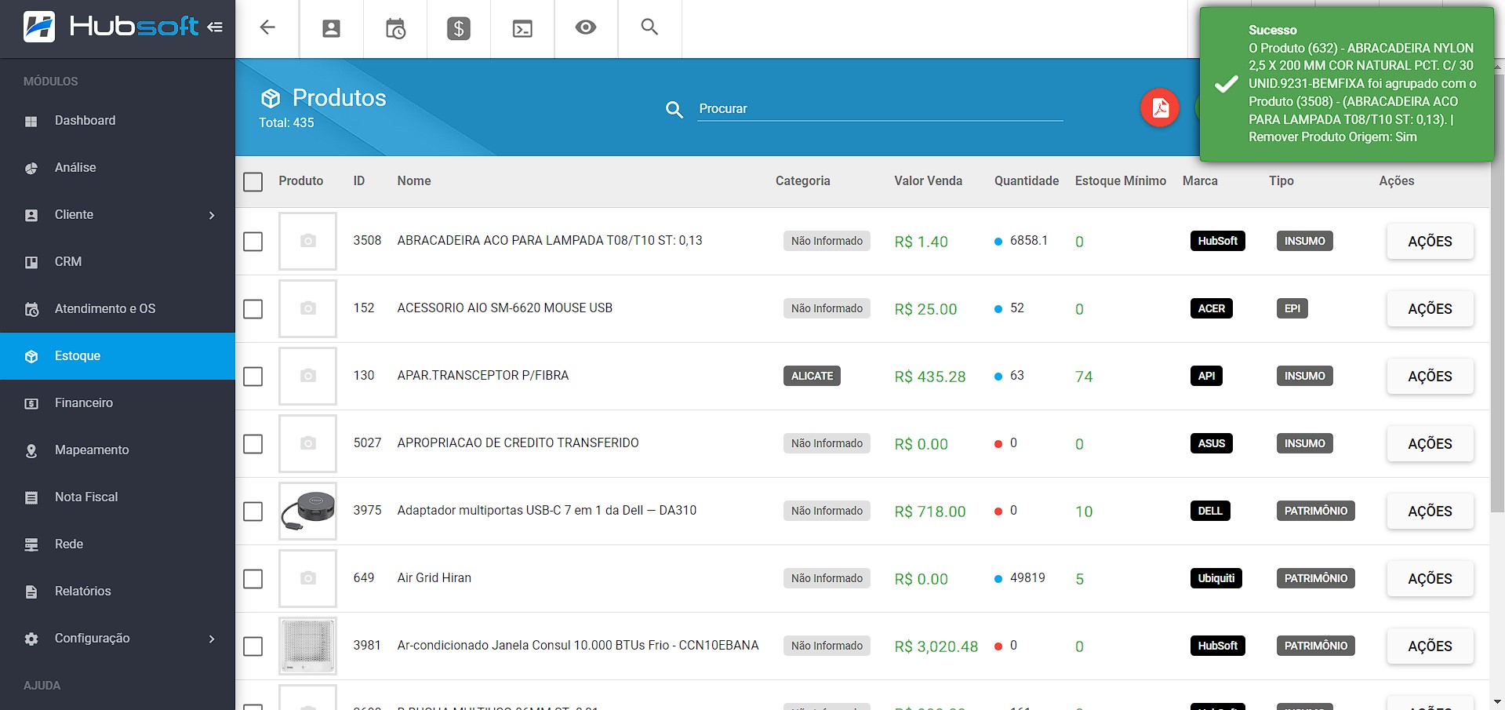Click the Atendimento e OS calendar icon
This screenshot has width=1505, height=710.
(31, 309)
